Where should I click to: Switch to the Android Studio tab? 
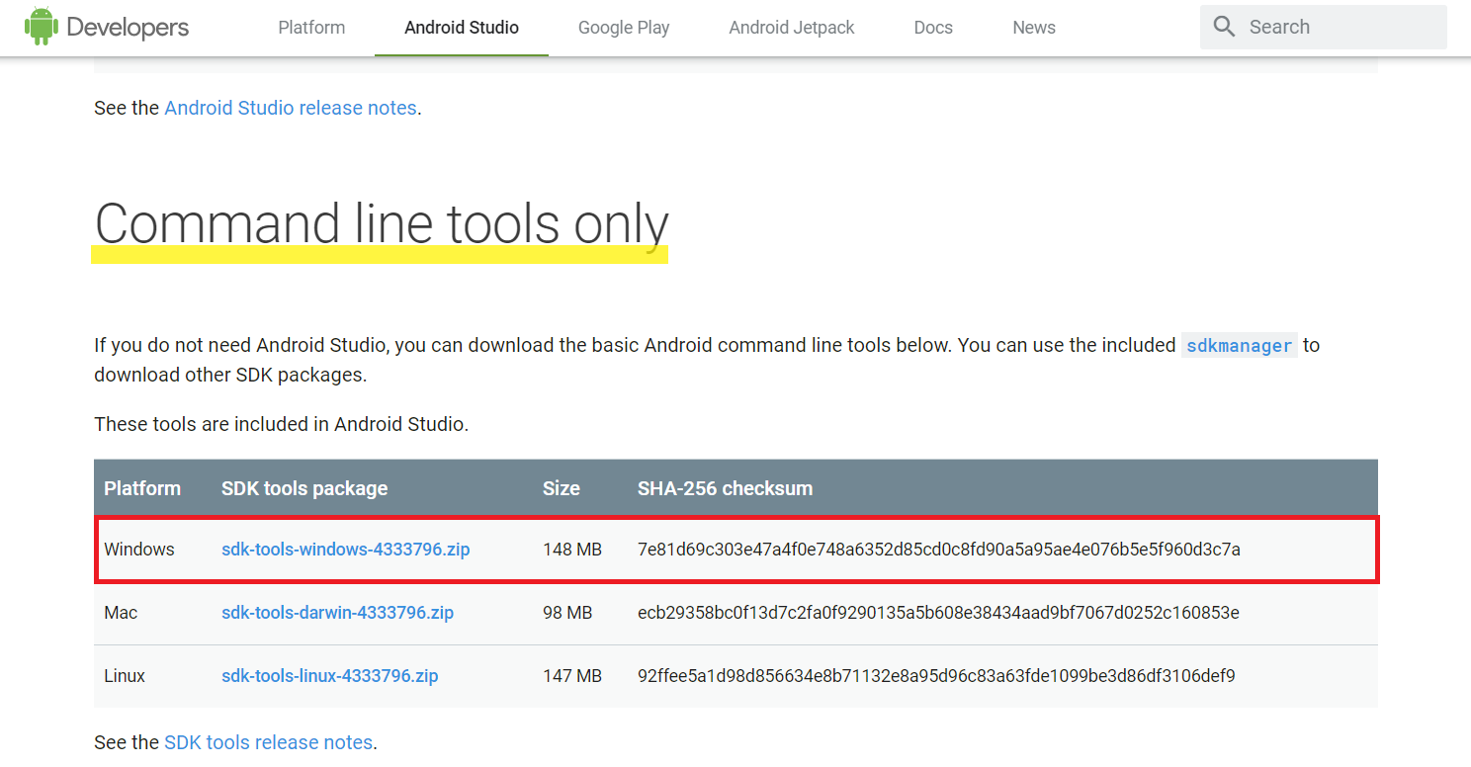[461, 27]
